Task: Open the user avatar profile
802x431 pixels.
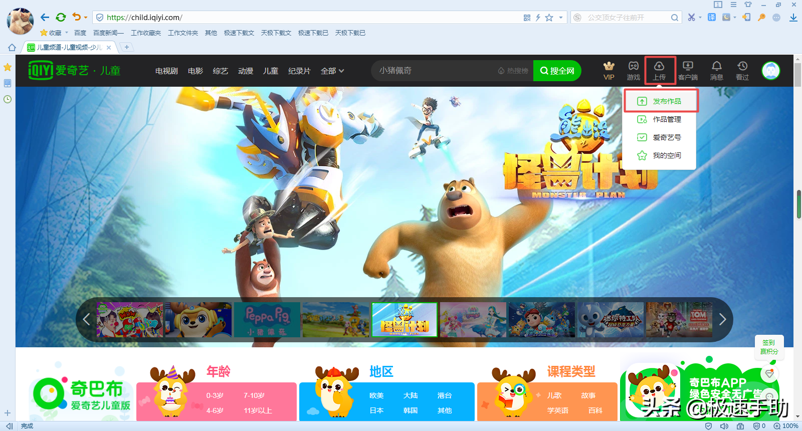Action: [x=771, y=71]
